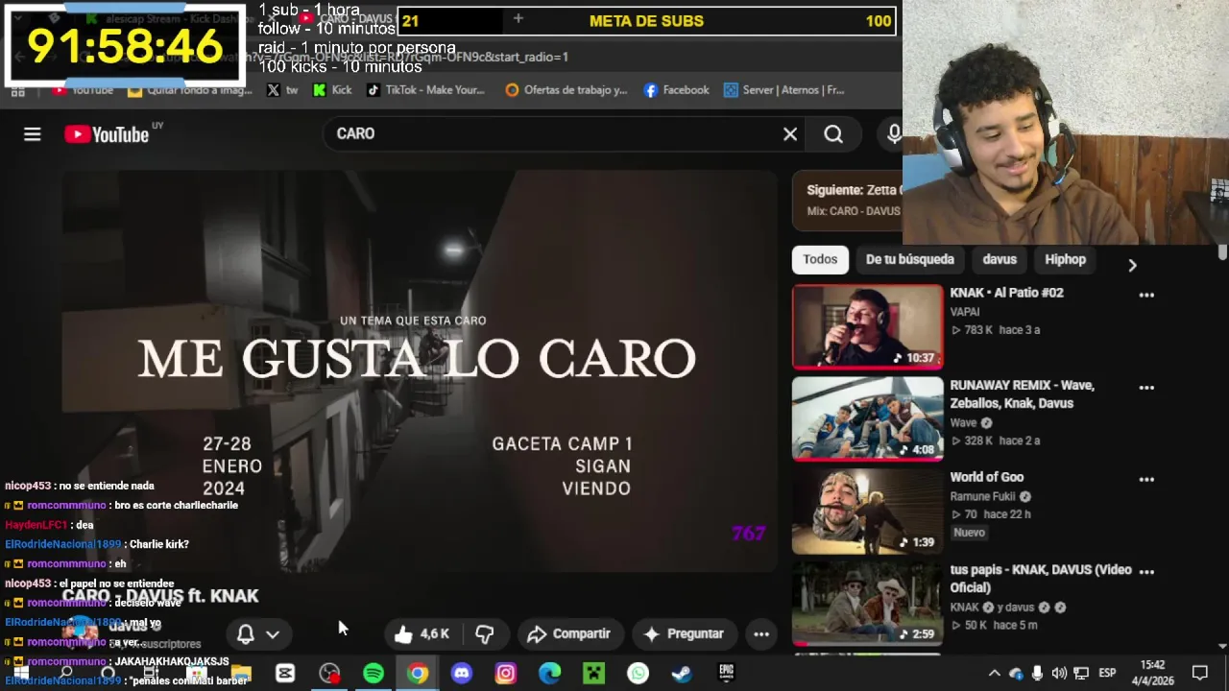Image resolution: width=1229 pixels, height=691 pixels.
Task: Open options menu for tus papis video
Action: click(x=1146, y=571)
